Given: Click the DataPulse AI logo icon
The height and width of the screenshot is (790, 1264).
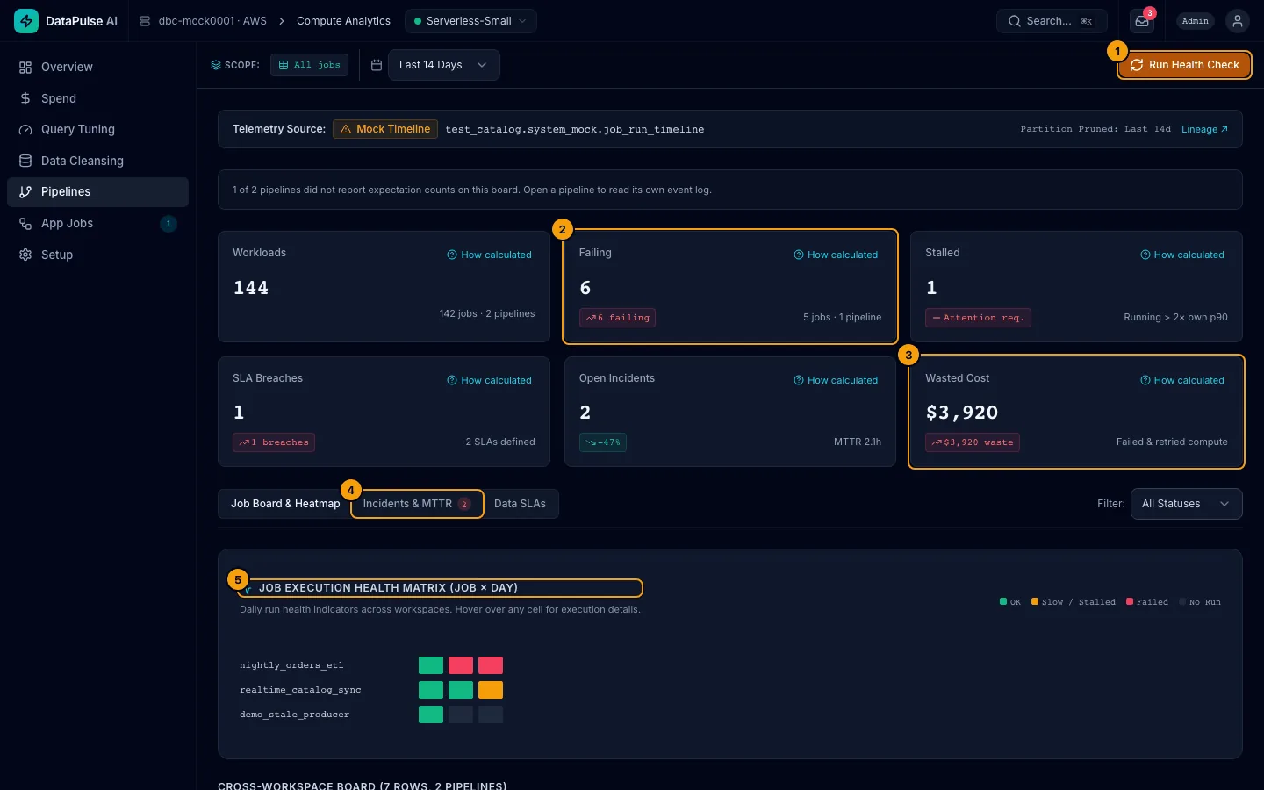Looking at the screenshot, I should pos(26,21).
